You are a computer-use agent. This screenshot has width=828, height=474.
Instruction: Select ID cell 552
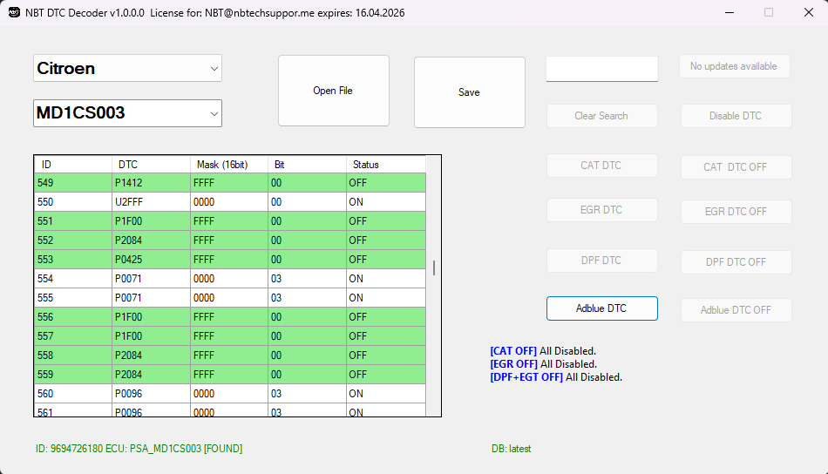click(73, 240)
